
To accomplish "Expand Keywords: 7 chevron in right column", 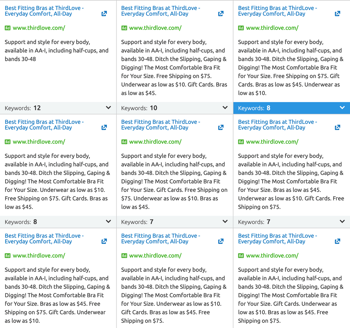I will (x=342, y=221).
